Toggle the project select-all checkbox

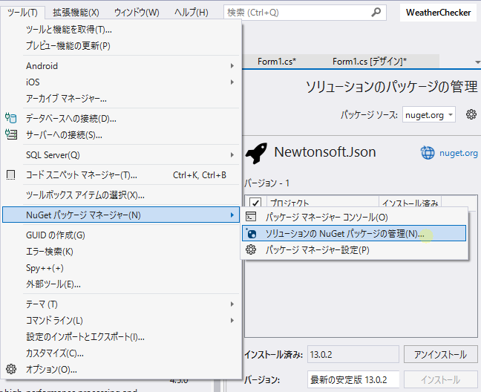255,203
